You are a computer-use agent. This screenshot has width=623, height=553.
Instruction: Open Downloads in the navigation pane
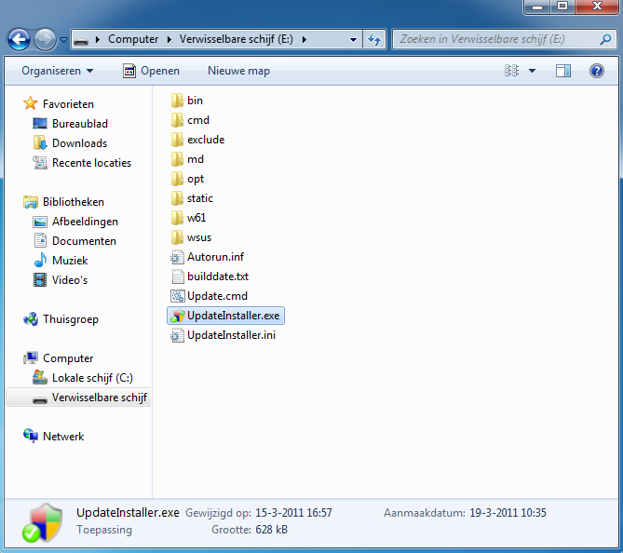point(71,143)
